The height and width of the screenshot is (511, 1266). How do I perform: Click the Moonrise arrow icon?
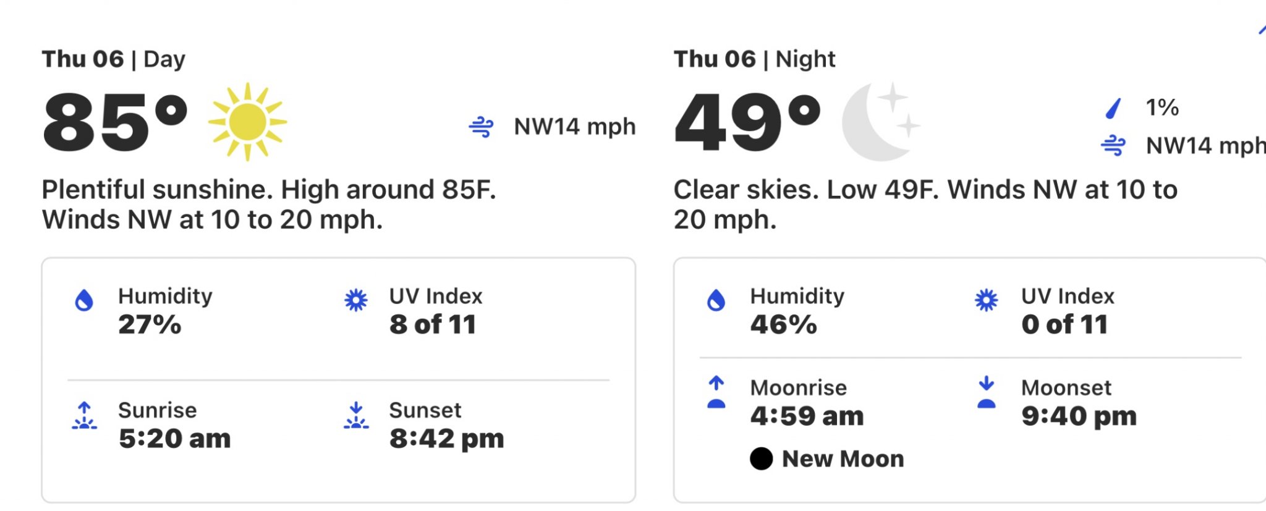click(716, 392)
